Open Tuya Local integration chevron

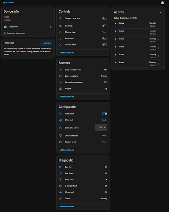click(x=50, y=27)
